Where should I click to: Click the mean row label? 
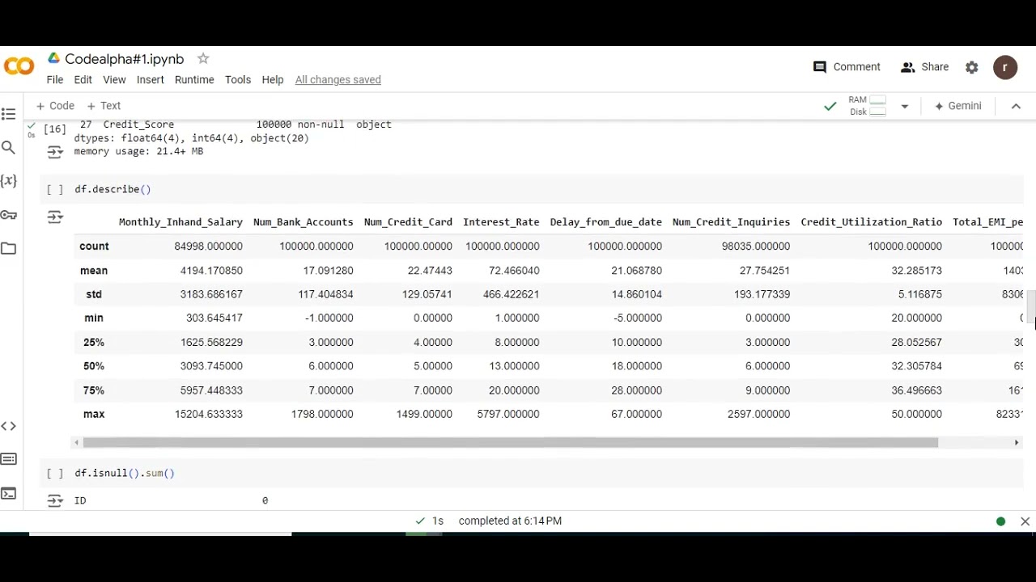click(x=94, y=271)
